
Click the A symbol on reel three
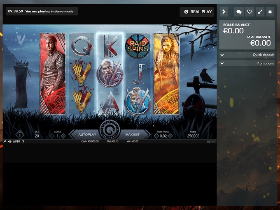click(110, 102)
